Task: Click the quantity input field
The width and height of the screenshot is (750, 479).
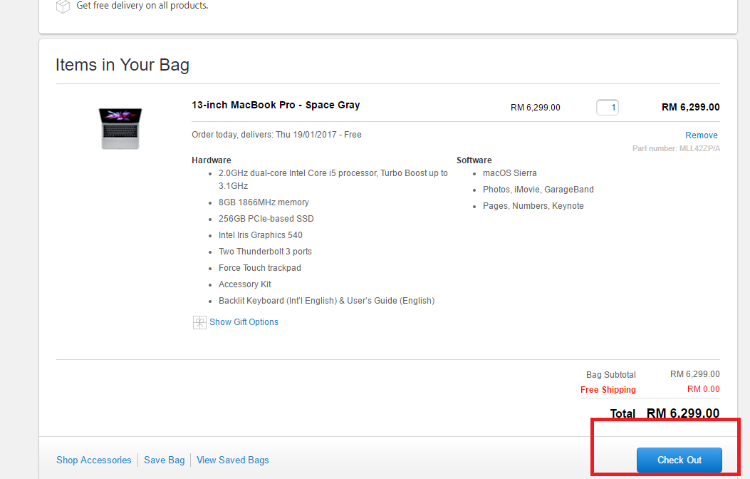Action: point(608,107)
